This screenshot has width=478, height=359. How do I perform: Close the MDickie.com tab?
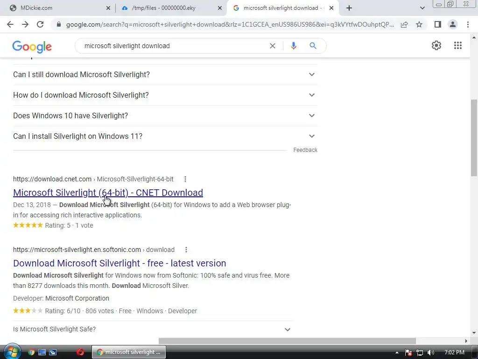[x=108, y=8]
